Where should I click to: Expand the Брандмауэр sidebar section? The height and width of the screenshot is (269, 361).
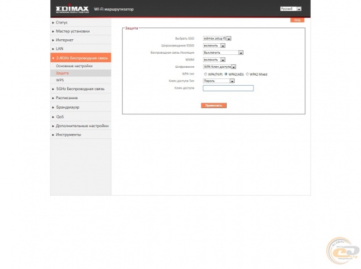pos(81,107)
